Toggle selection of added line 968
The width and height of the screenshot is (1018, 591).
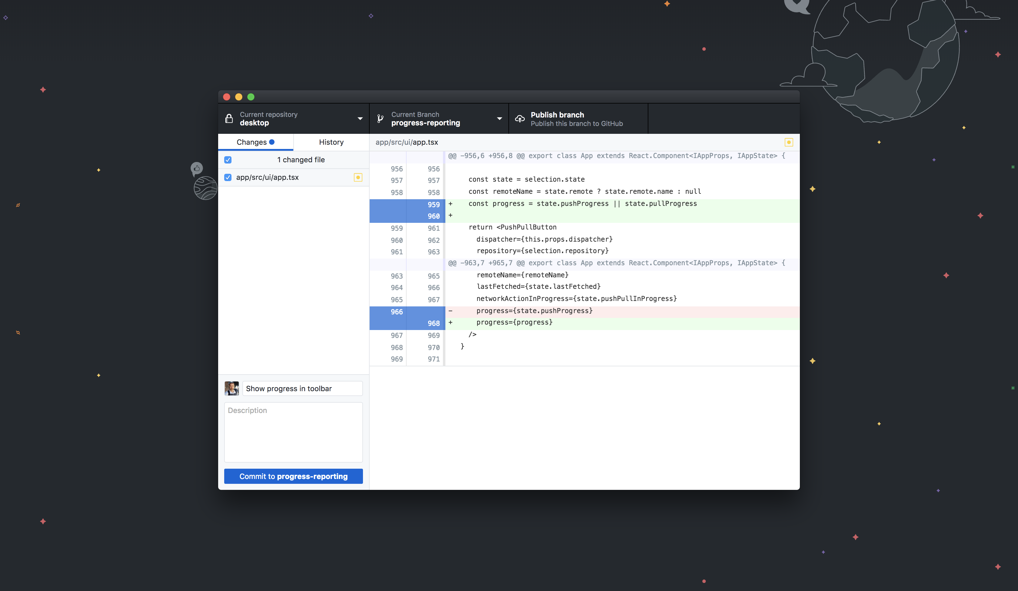(x=407, y=323)
